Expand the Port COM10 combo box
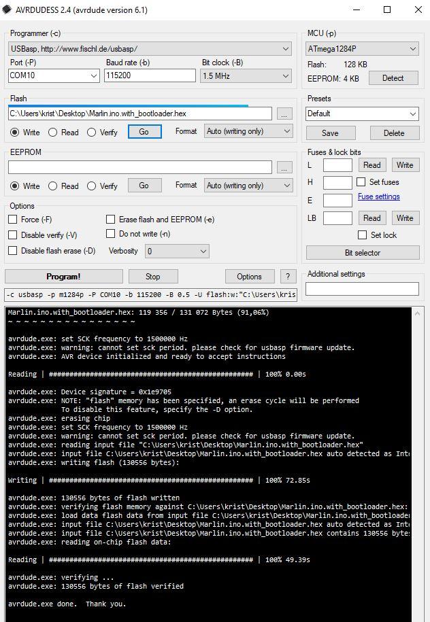 pos(54,75)
